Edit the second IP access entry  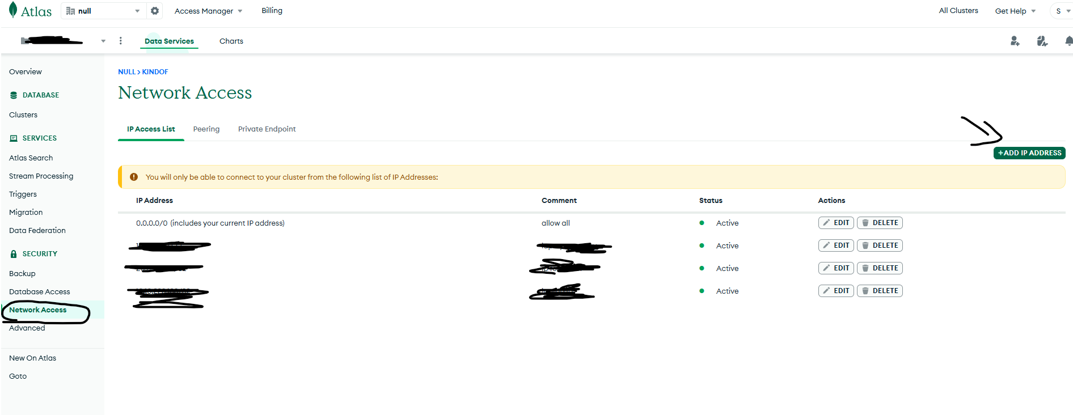pyautogui.click(x=836, y=245)
